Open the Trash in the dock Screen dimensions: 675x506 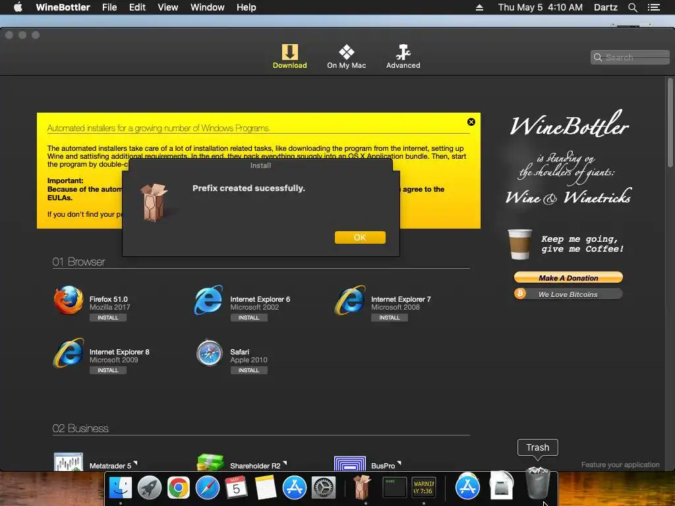click(538, 483)
